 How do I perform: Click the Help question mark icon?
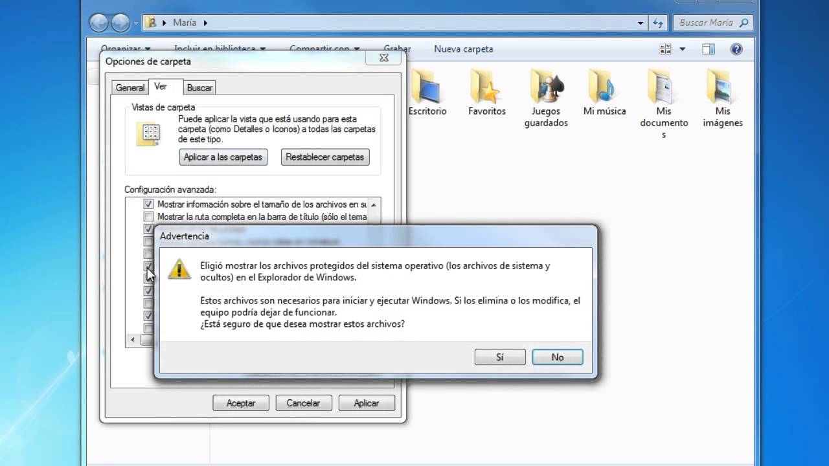(736, 49)
